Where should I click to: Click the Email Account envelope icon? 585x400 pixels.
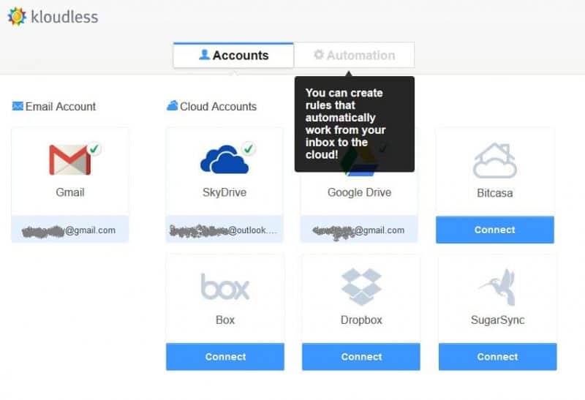[18, 106]
